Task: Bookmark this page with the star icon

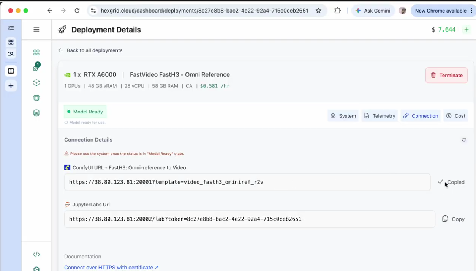Action: pyautogui.click(x=318, y=11)
